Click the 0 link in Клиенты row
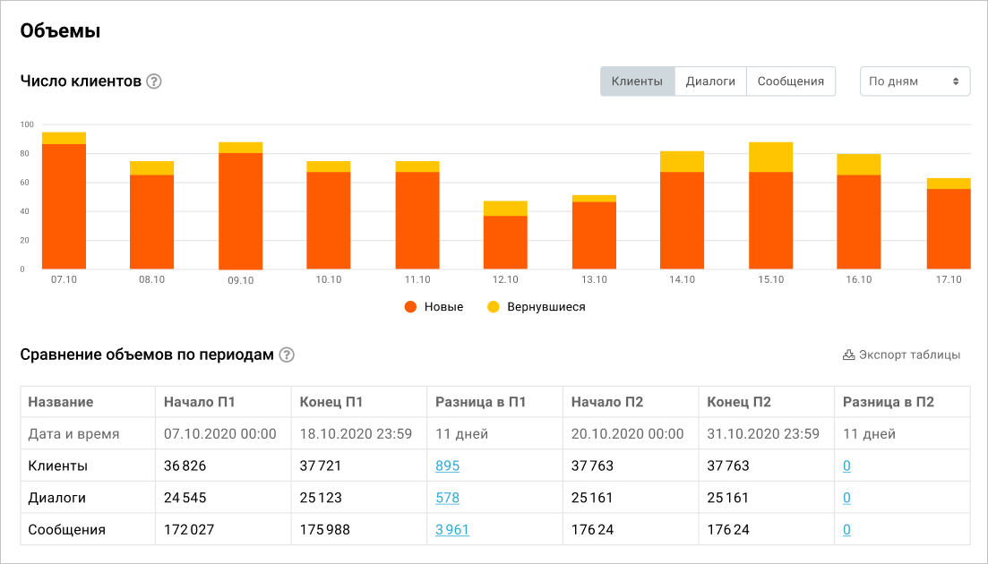The width and height of the screenshot is (988, 564). point(846,466)
